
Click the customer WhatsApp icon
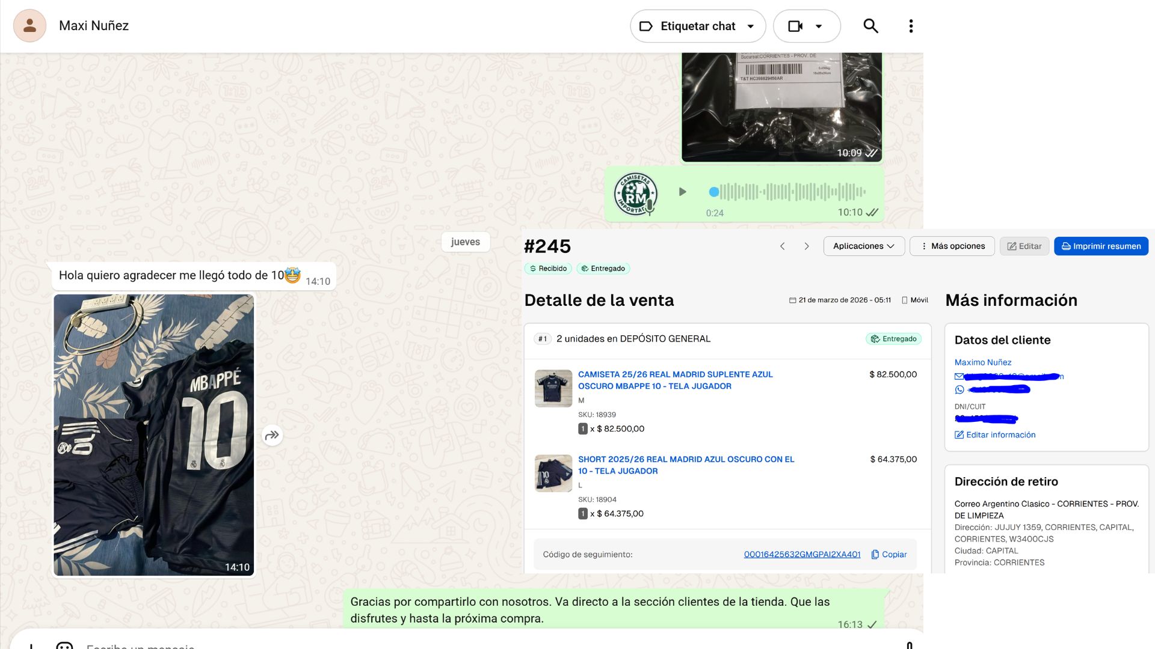pos(959,390)
